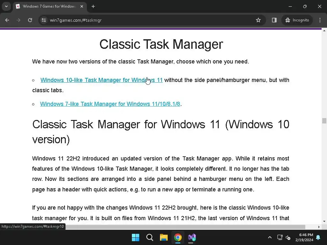Image resolution: width=327 pixels, height=245 pixels.
Task: Open File Explorer from the taskbar
Action: click(164, 237)
